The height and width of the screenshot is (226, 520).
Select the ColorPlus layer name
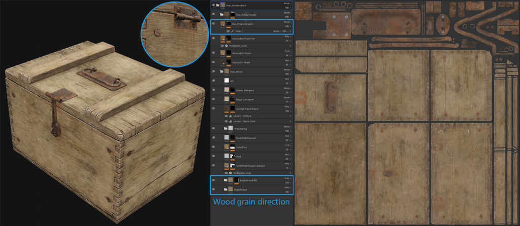click(241, 147)
